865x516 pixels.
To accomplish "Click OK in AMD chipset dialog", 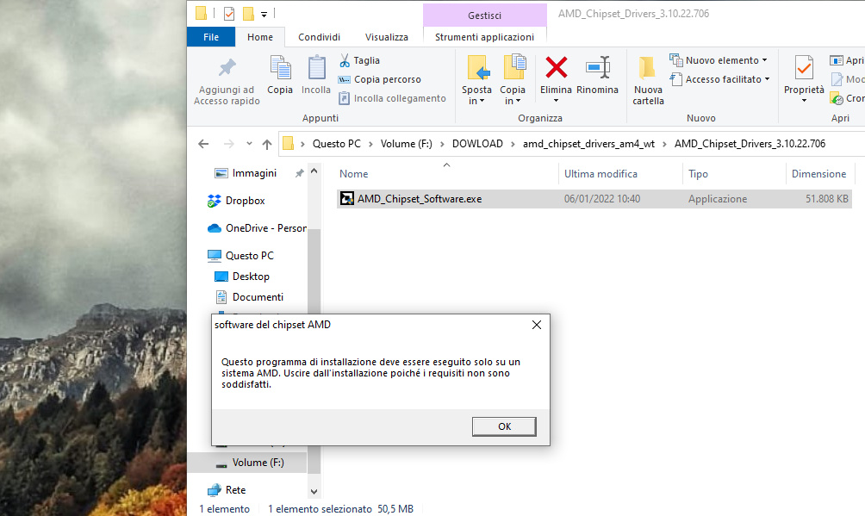I will pyautogui.click(x=504, y=426).
